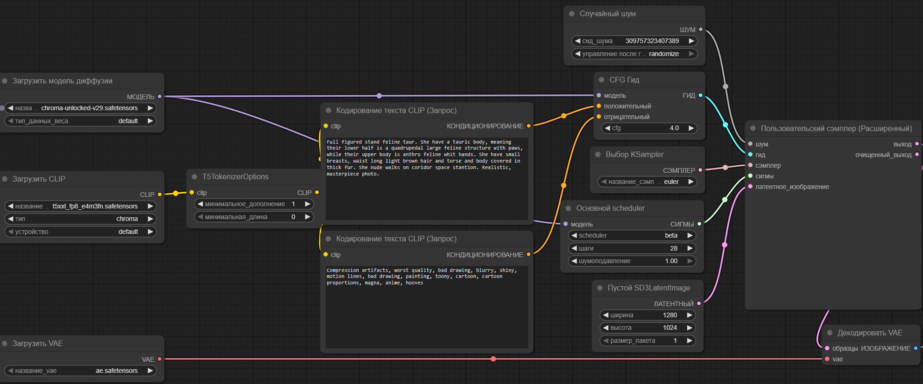
Task: Click the СИГМЫ output port on Основной scheduler
Action: coord(699,224)
